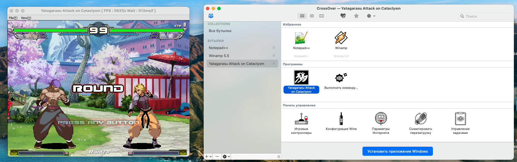Click the БУТЫЛКИ sidebar heading

[216, 41]
